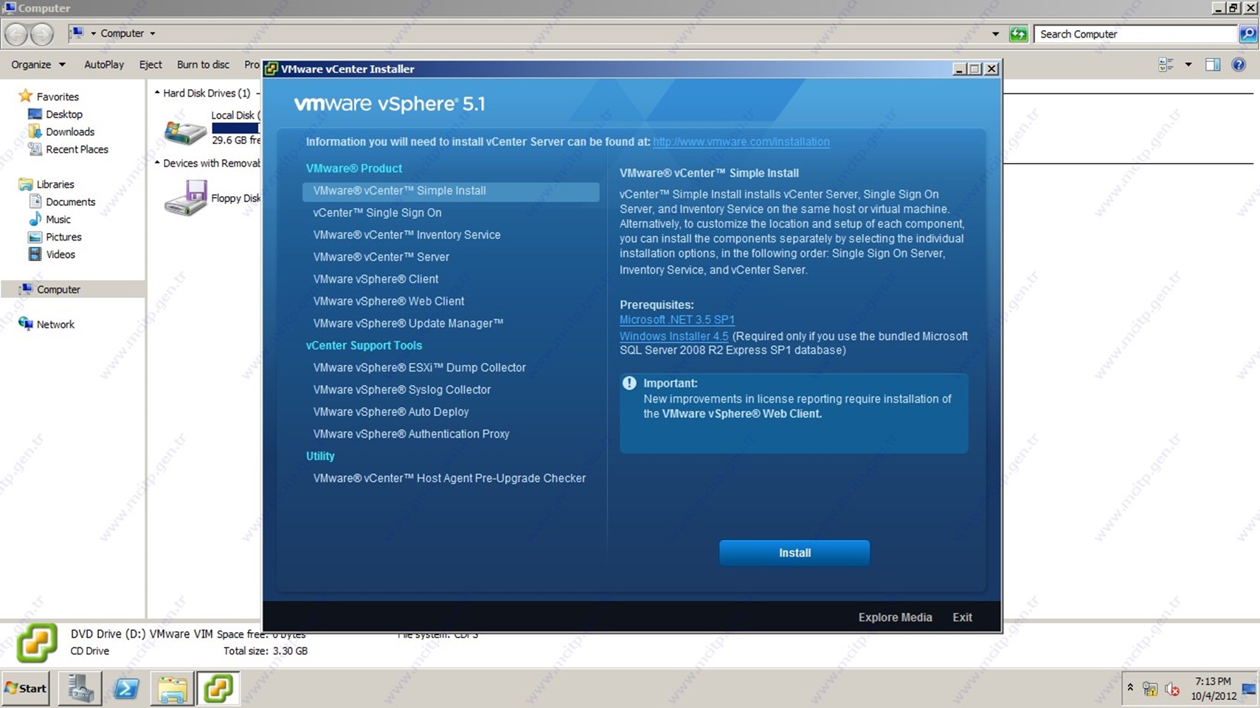Select the Floppy Disk drive icon
The image size is (1260, 708).
pos(185,198)
